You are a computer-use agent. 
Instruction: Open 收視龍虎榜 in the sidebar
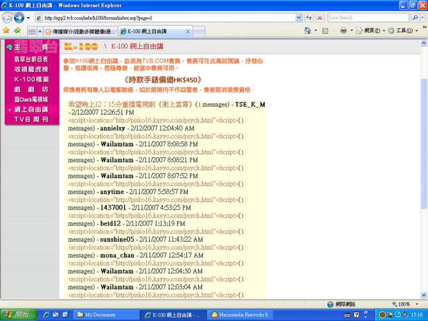click(x=31, y=70)
